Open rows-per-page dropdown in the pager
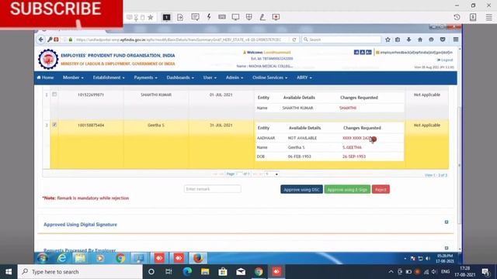 click(272, 174)
